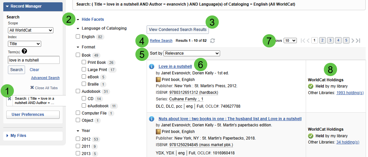Check the 2012 year facet
The height and width of the screenshot is (157, 368).
(78, 139)
